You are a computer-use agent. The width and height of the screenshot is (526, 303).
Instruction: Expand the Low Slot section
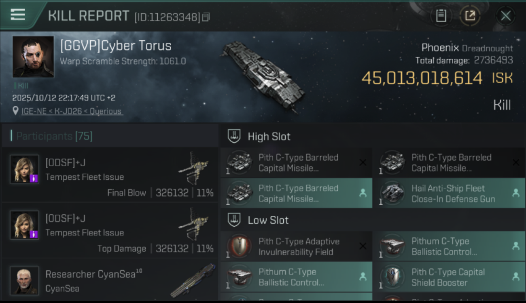tap(268, 220)
